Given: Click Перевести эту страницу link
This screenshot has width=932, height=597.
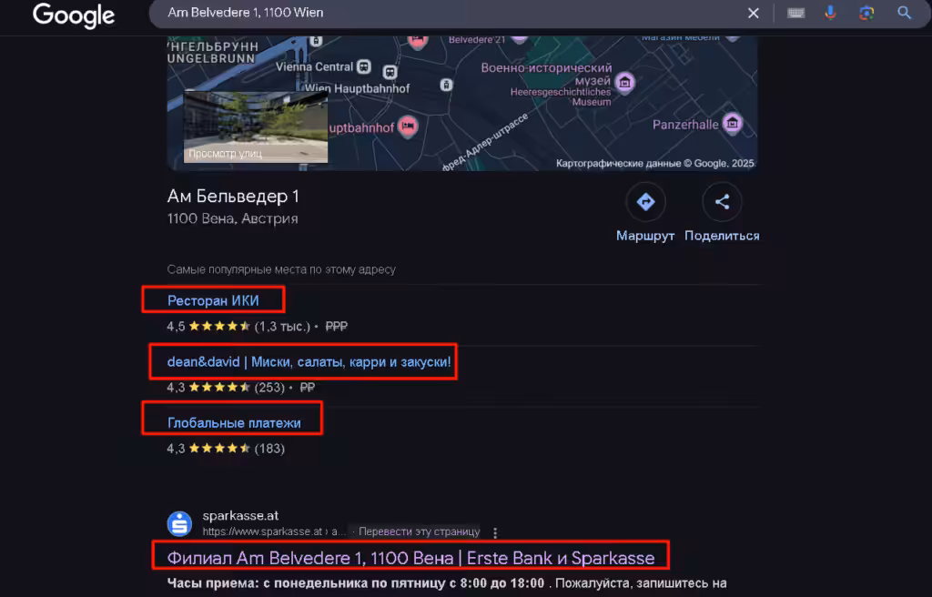Looking at the screenshot, I should (419, 531).
